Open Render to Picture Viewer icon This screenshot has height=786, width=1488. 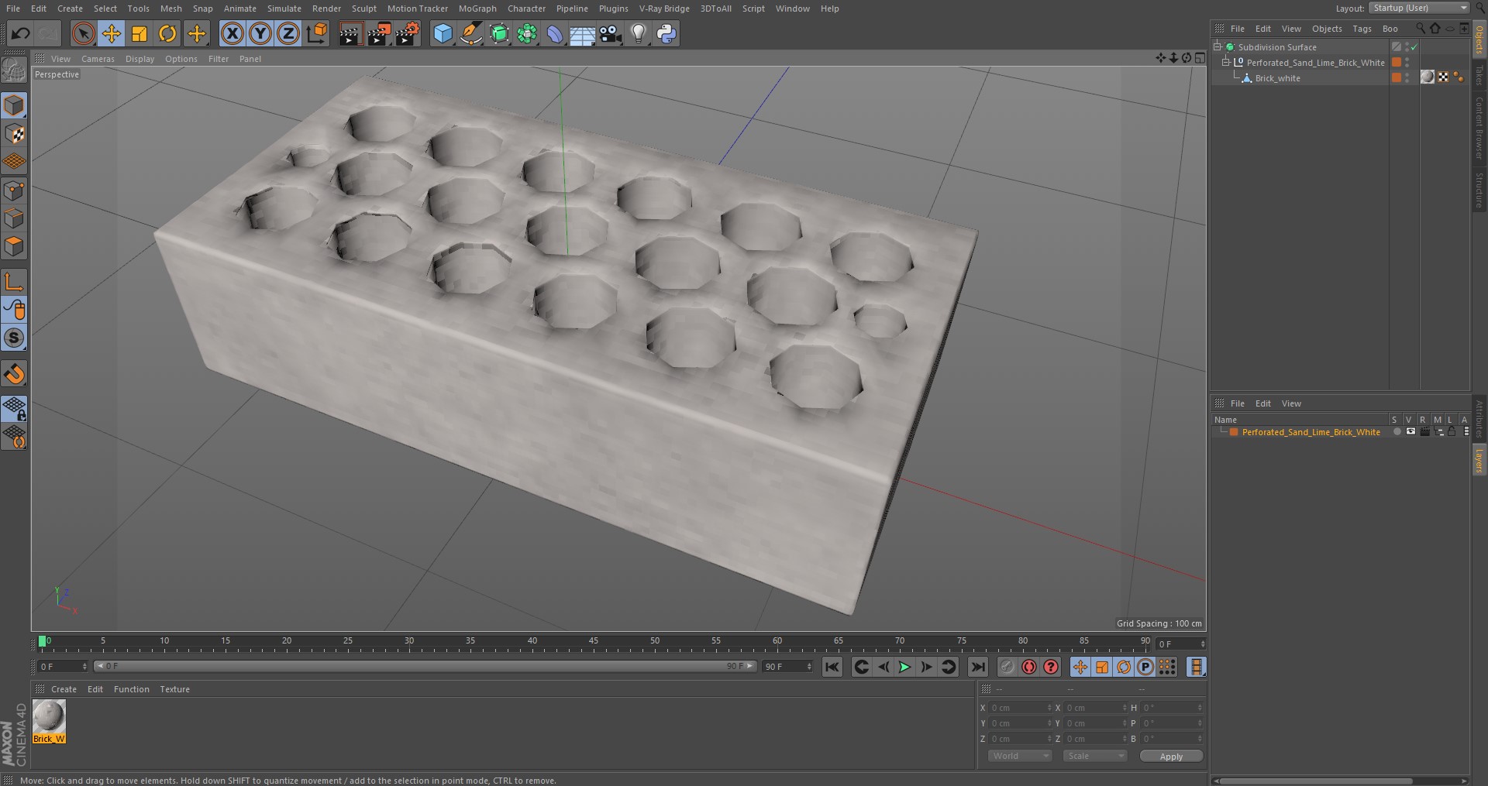pos(379,33)
